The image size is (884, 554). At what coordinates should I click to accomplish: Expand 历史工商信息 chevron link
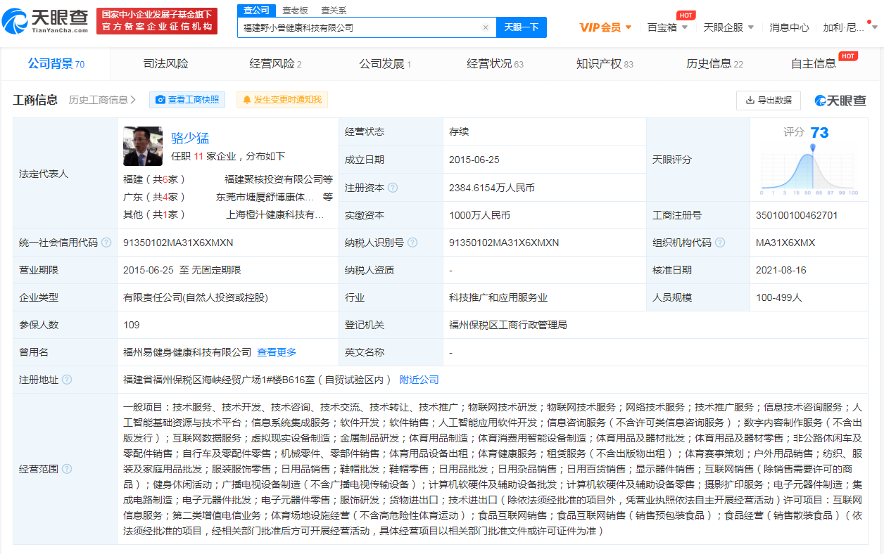(x=103, y=100)
